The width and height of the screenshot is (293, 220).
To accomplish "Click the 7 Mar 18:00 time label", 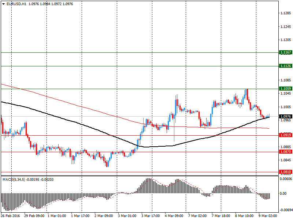I will pyautogui.click(x=221, y=216).
